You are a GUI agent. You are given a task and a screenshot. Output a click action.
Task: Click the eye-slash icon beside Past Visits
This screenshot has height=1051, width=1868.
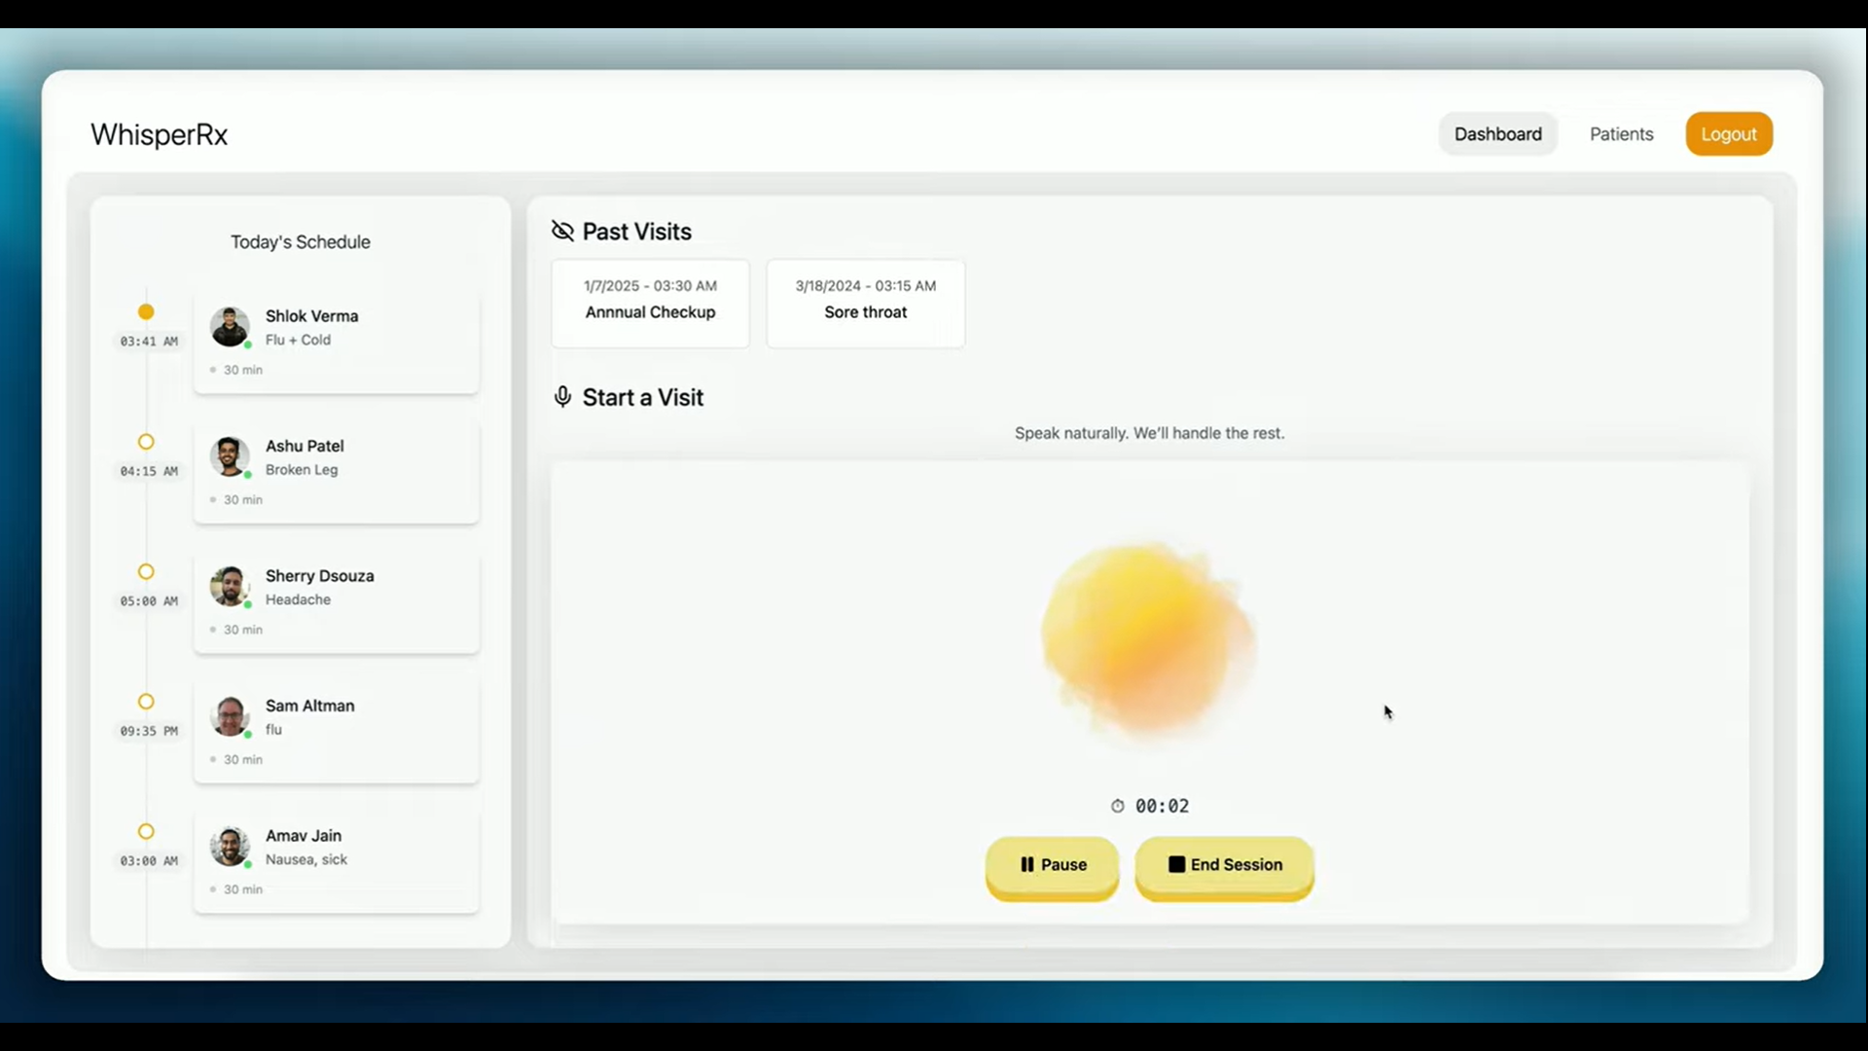click(x=562, y=231)
